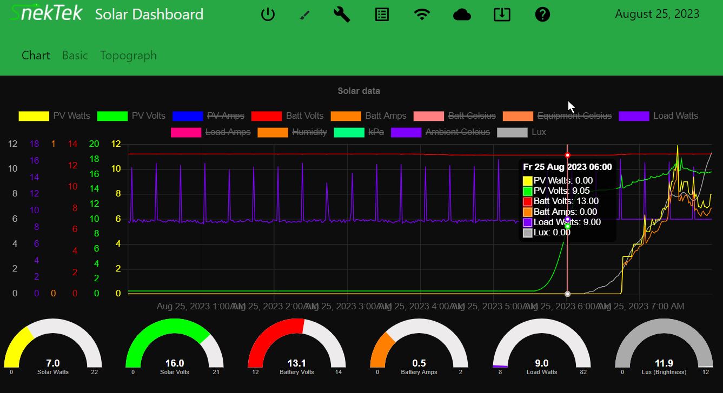Open the wrench settings icon

pyautogui.click(x=342, y=15)
